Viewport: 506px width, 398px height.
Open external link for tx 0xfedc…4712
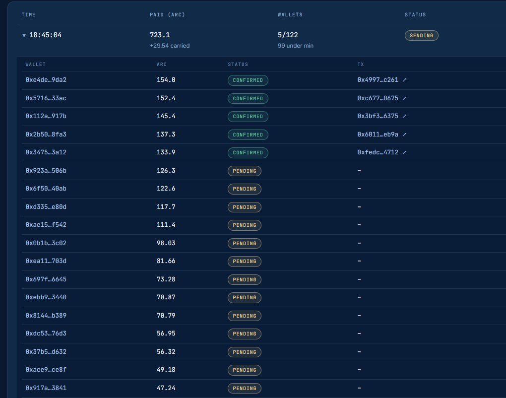(x=404, y=152)
